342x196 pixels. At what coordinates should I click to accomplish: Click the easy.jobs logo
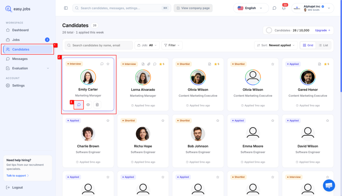click(18, 9)
